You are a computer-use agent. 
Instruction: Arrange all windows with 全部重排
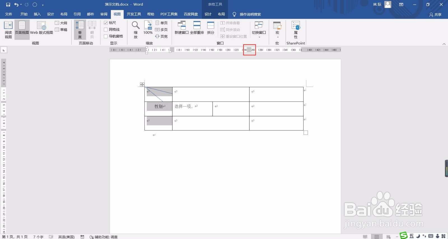[x=197, y=28]
